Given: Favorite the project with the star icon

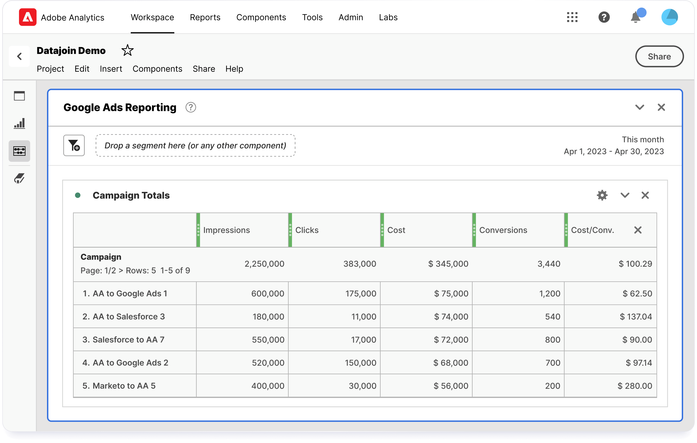Looking at the screenshot, I should 127,51.
